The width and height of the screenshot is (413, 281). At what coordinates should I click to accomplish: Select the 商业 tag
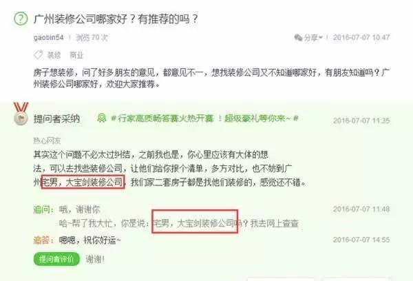click(x=76, y=55)
